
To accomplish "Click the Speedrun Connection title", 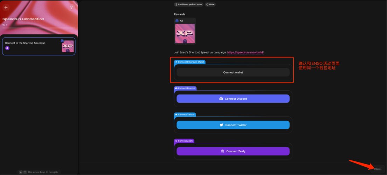I will (23, 19).
